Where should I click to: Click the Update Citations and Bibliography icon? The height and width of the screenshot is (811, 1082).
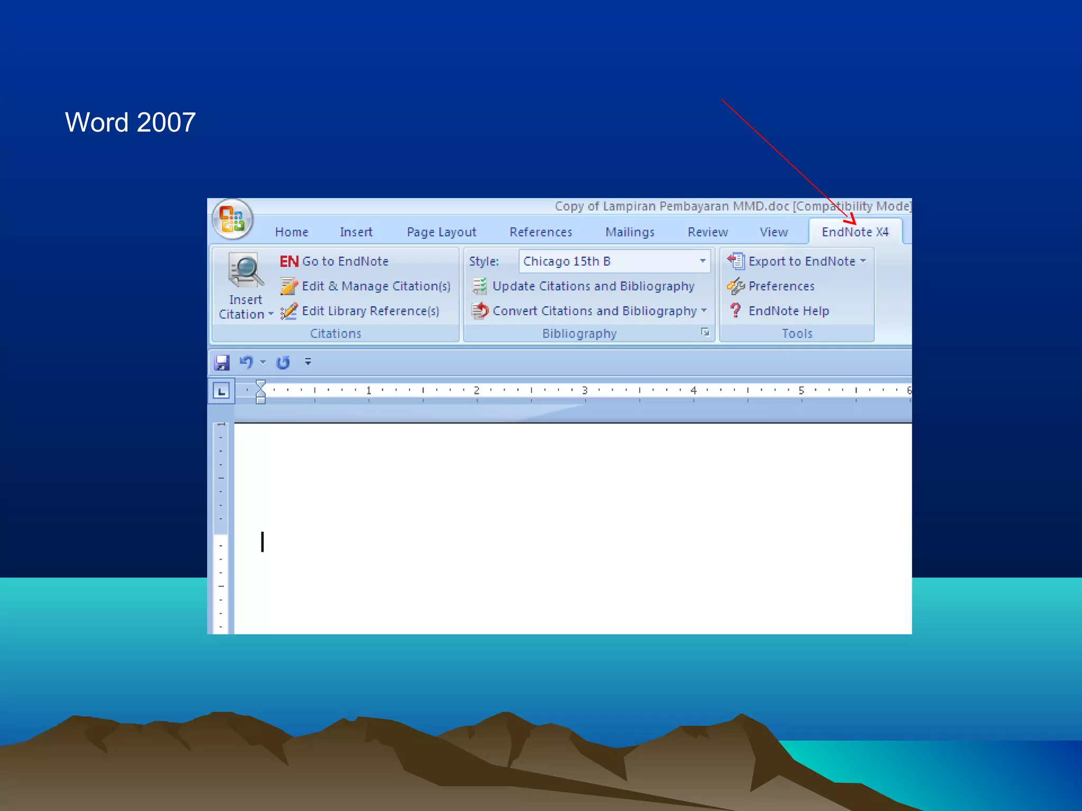click(x=480, y=286)
